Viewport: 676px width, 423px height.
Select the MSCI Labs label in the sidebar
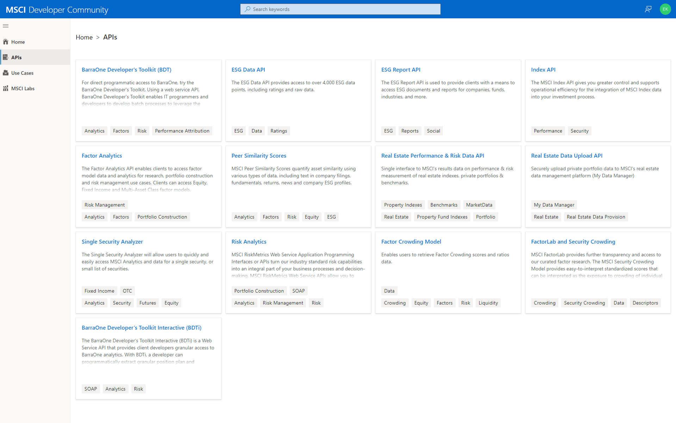23,88
